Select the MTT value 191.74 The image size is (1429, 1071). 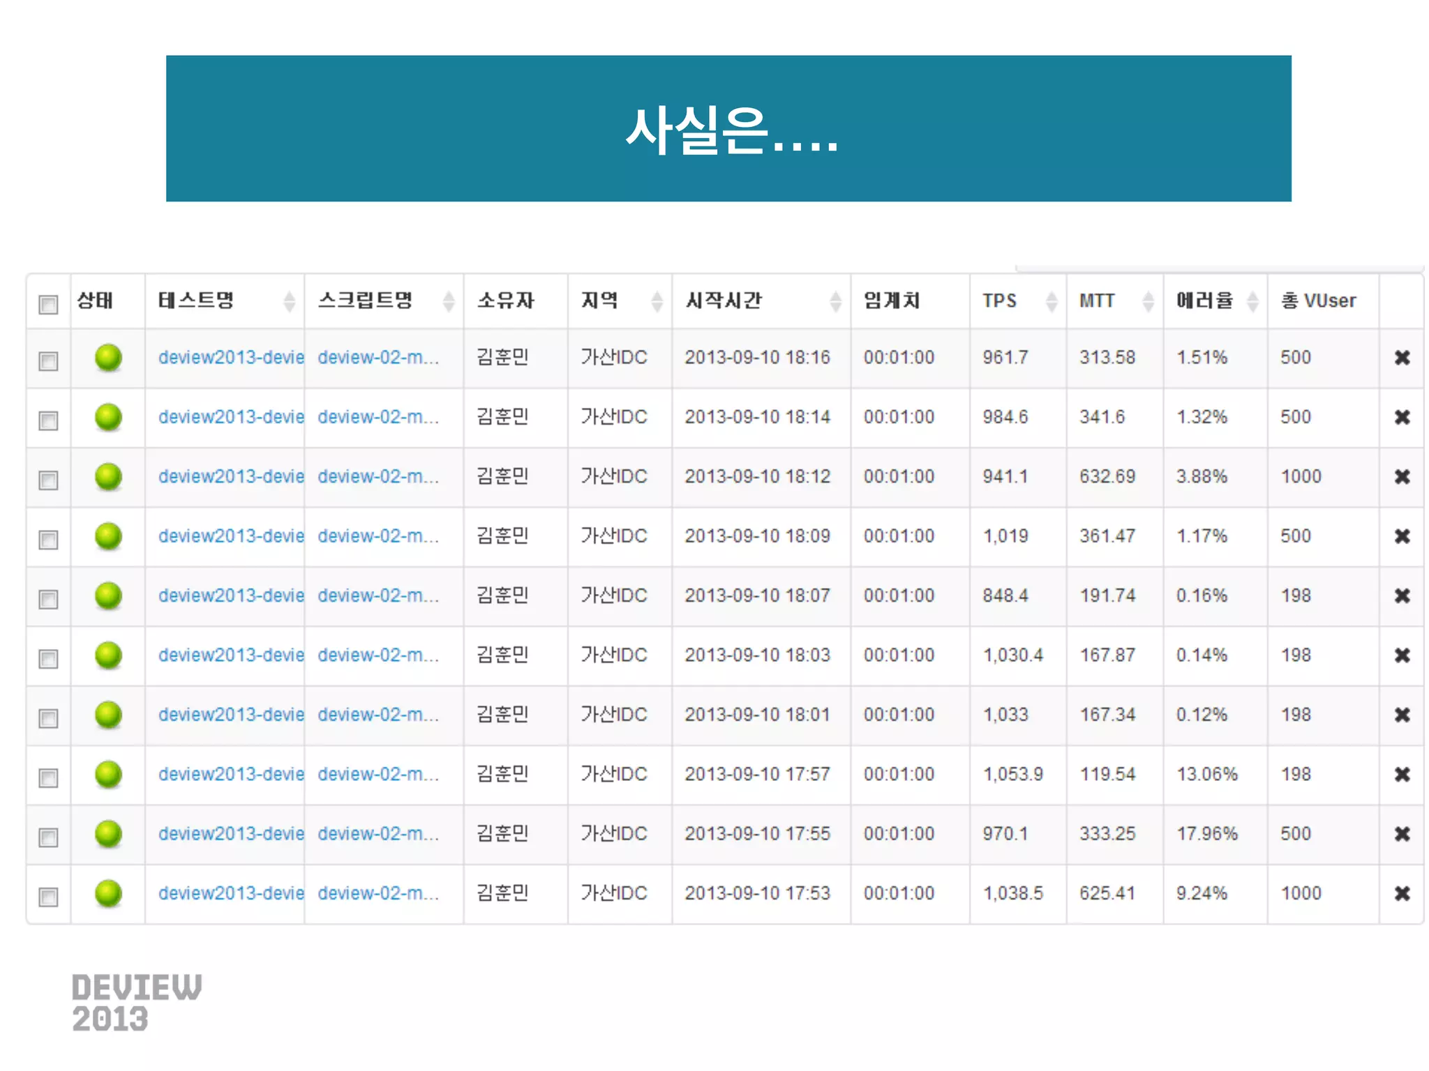tap(1107, 595)
